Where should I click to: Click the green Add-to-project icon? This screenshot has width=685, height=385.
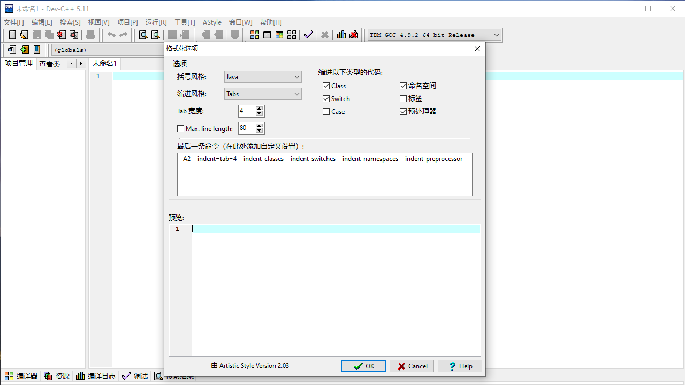25,50
